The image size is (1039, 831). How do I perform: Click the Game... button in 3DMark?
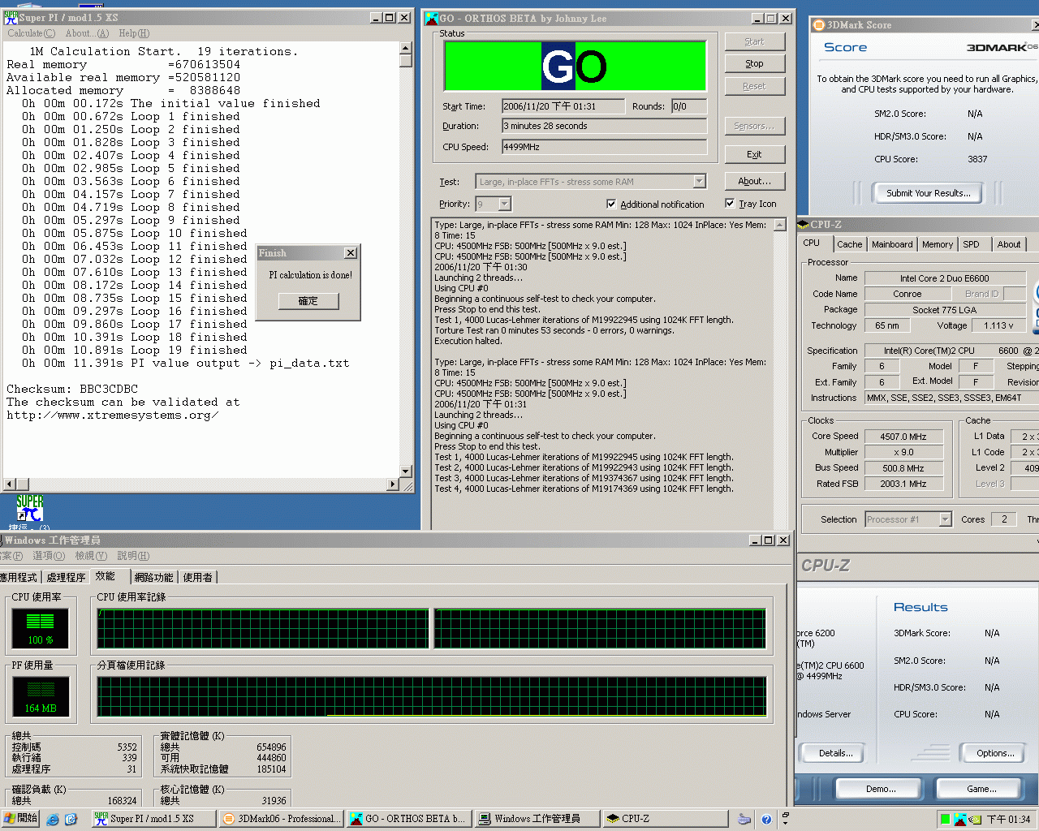tap(981, 789)
